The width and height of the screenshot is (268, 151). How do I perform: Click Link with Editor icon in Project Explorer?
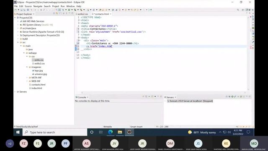(57, 13)
